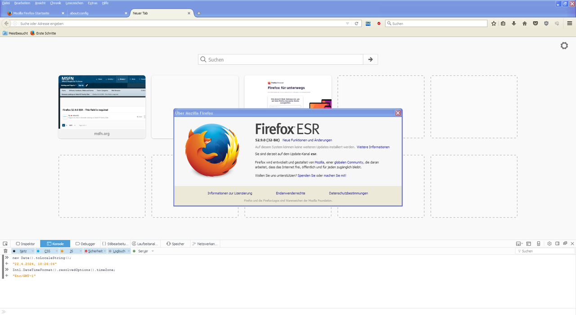Open the hamburger application menu

(x=570, y=23)
